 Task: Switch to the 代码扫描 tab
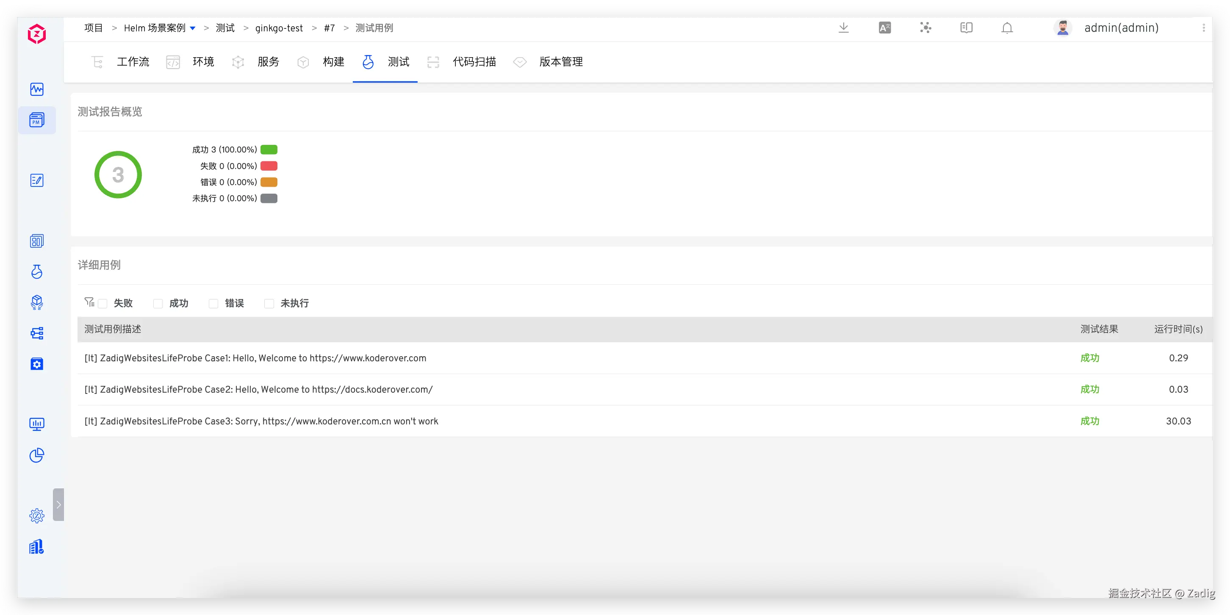coord(474,61)
